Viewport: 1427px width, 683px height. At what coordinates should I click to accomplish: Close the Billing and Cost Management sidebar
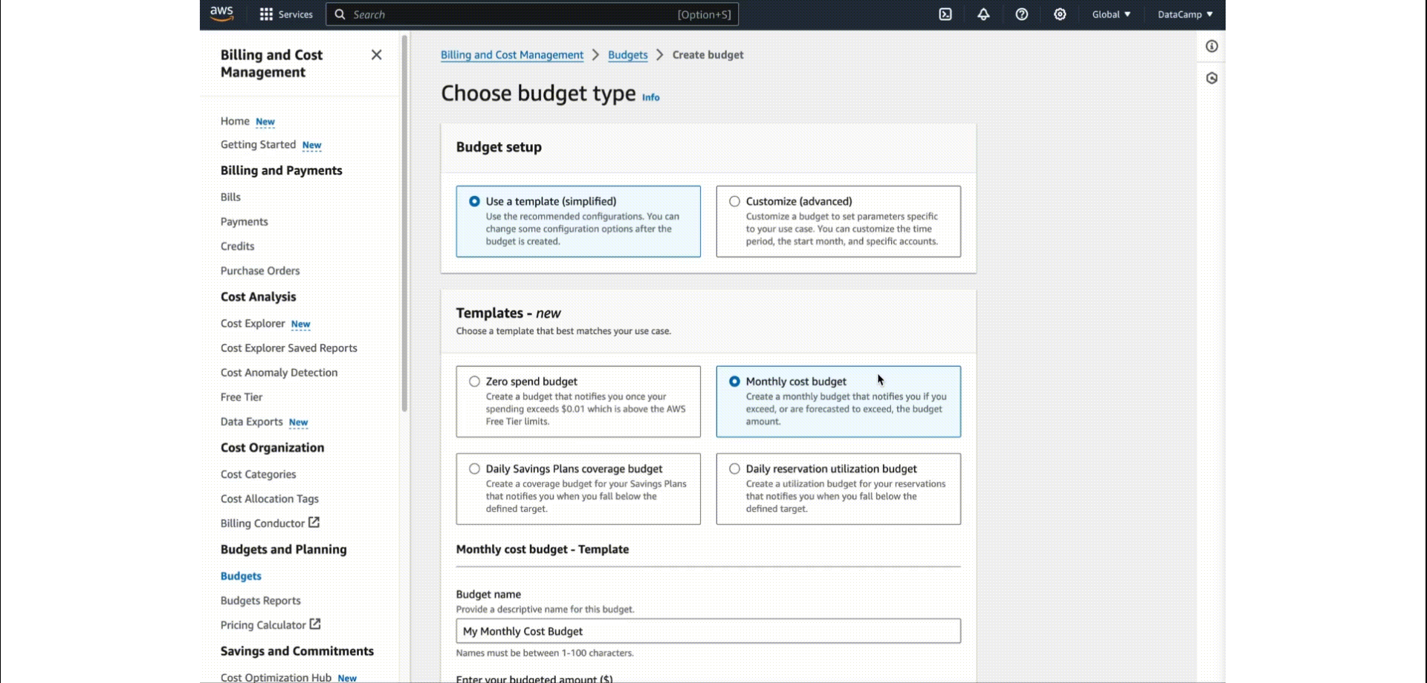click(376, 54)
